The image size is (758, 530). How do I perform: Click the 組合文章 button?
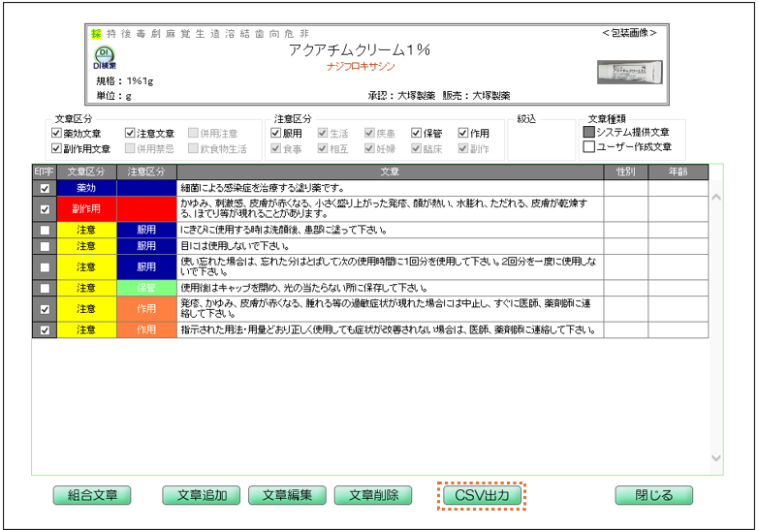92,495
